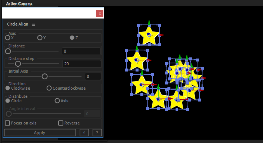This screenshot has width=263, height=143.
Task: Click the Distance value input field
Action: 81,51
